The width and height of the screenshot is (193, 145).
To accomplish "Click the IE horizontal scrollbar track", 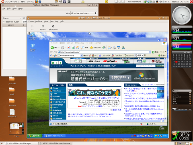I will [x=107, y=121].
